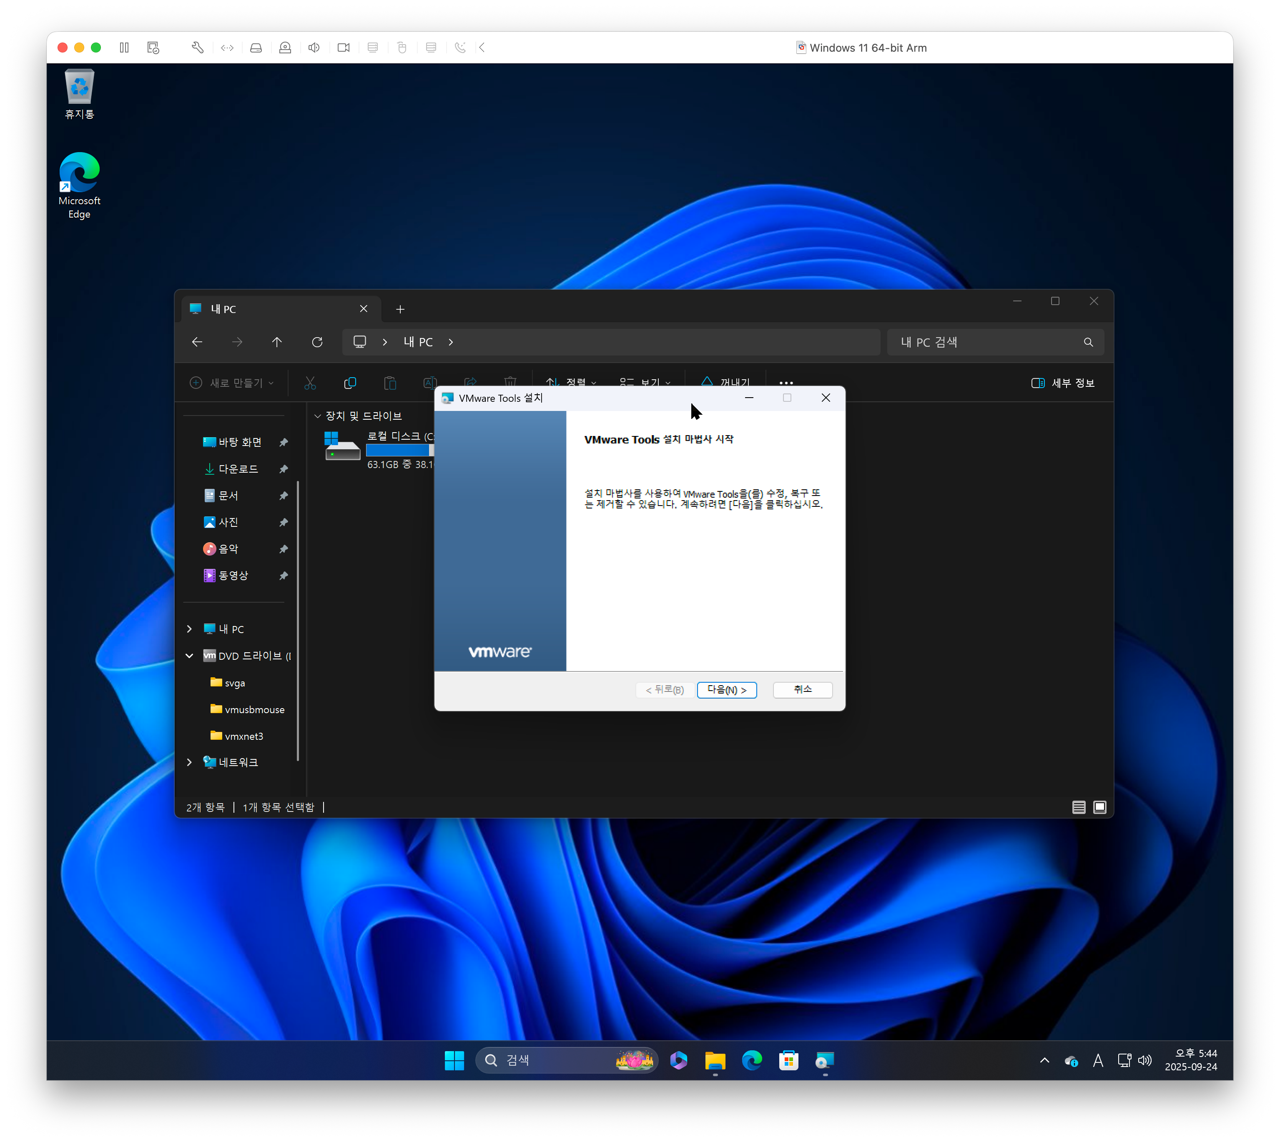Open Windows Start menu
This screenshot has width=1280, height=1142.
click(454, 1061)
